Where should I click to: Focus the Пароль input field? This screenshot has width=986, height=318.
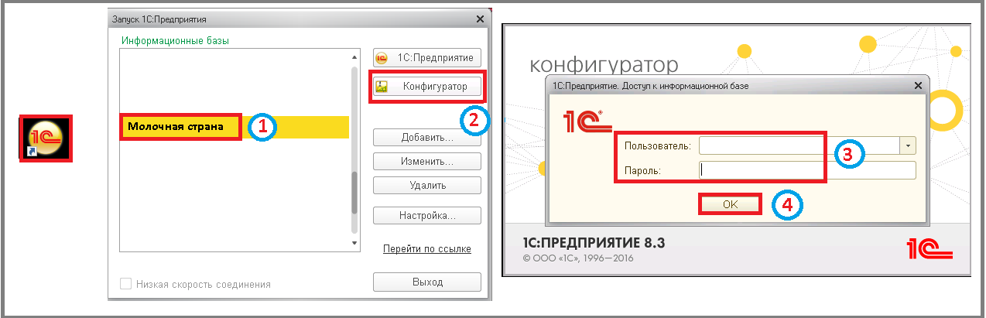(x=807, y=170)
